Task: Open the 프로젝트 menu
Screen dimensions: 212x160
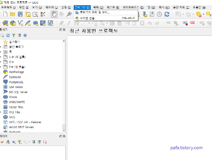Action: (x=8, y=7)
